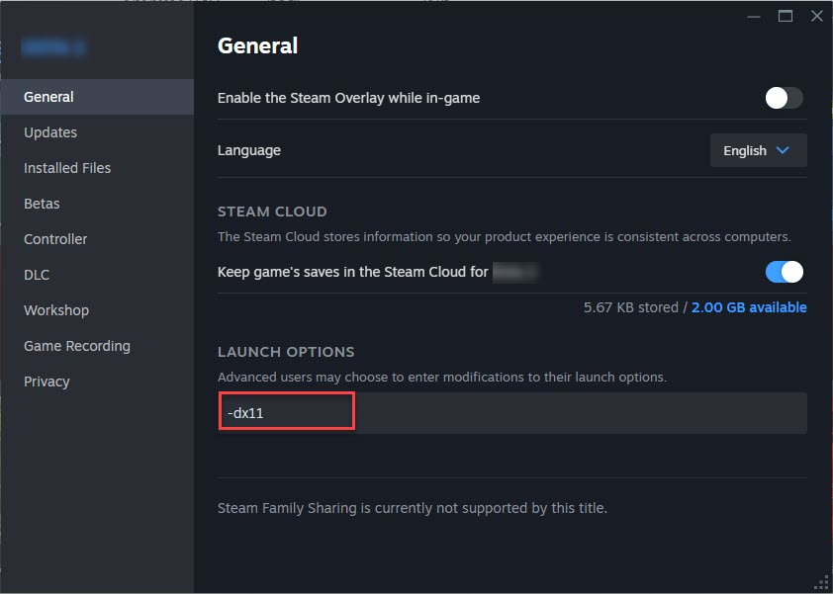
Task: Go to Installed Files settings
Action: coord(67,168)
